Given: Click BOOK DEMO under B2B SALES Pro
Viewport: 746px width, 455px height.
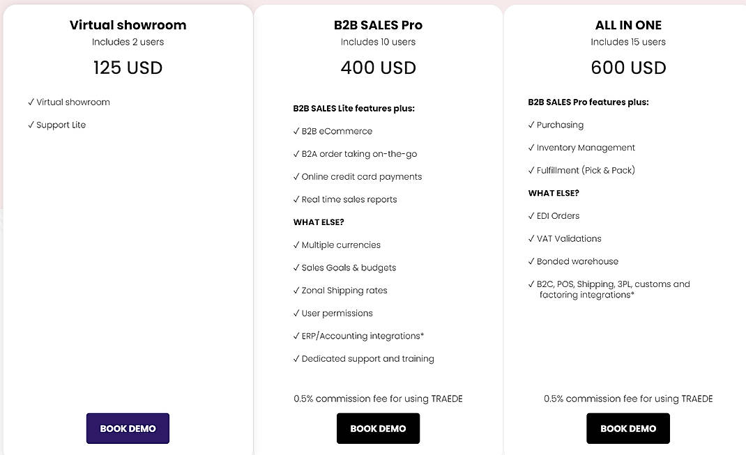Looking at the screenshot, I should click(378, 428).
